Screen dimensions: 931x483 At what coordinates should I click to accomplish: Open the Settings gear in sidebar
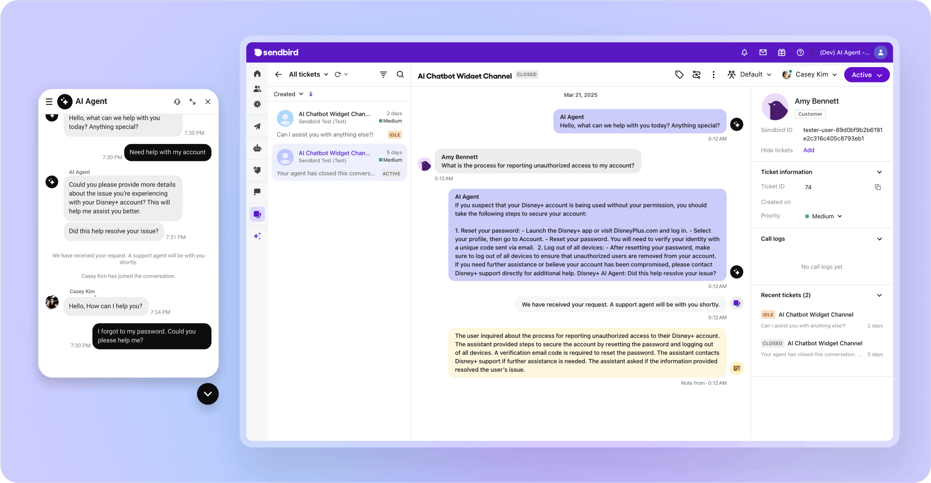(x=257, y=105)
